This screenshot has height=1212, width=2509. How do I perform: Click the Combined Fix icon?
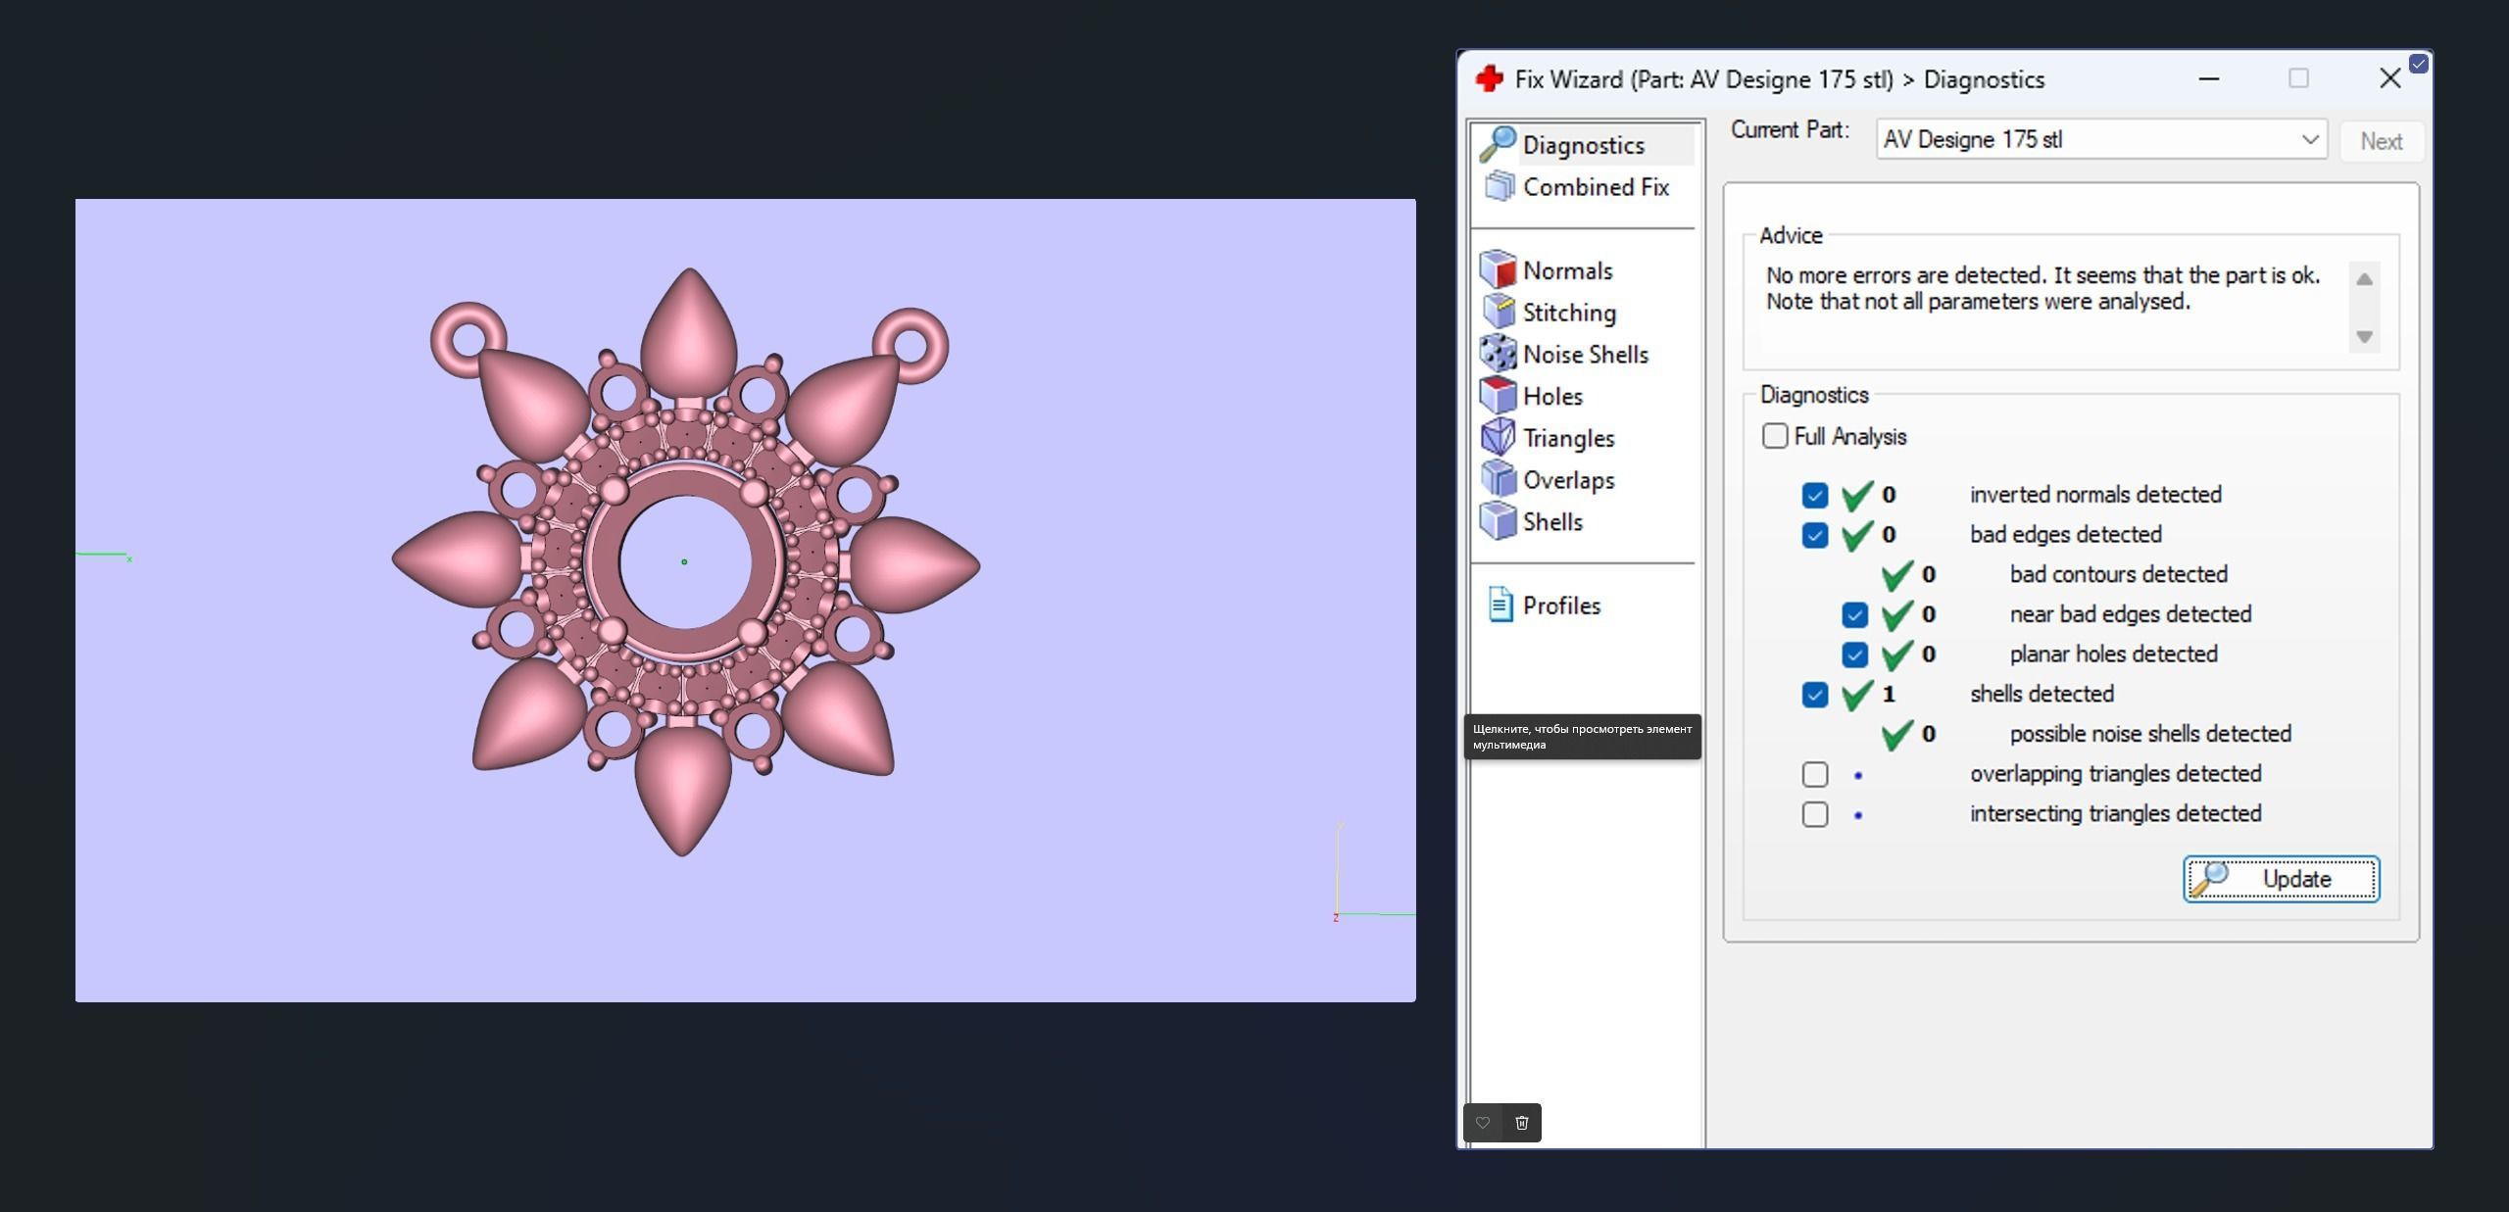1498,186
